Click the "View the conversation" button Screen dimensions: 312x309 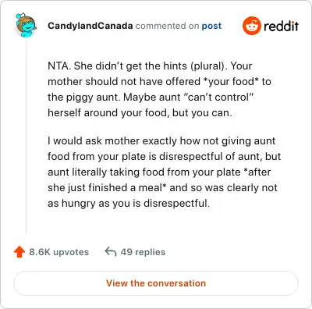point(156,283)
